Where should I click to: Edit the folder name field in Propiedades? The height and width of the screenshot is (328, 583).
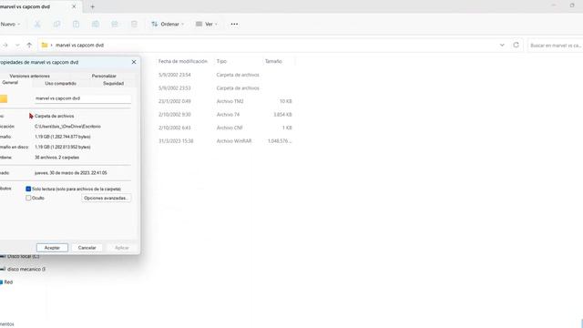(x=82, y=98)
